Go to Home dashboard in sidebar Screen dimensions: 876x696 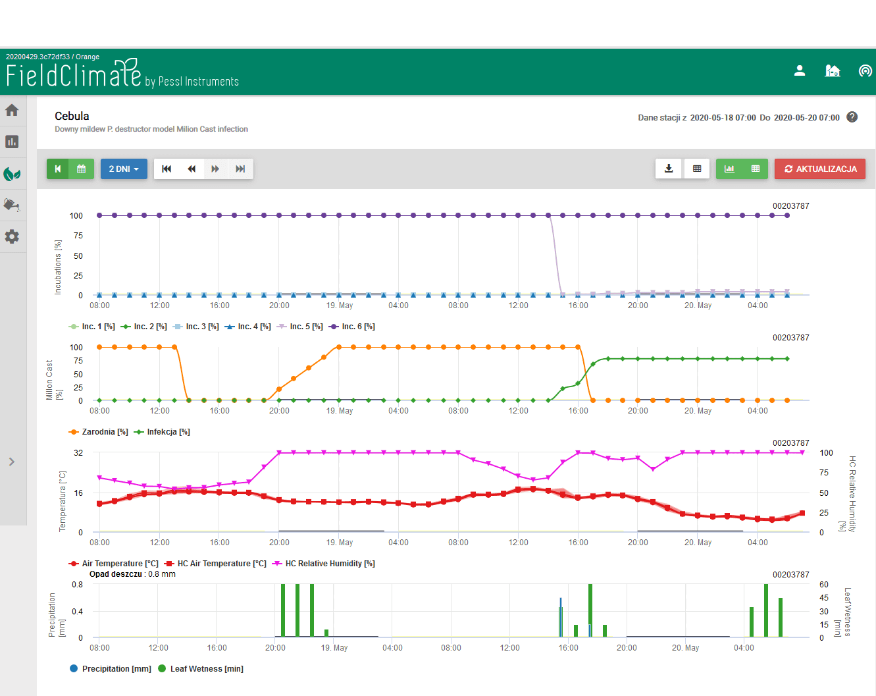pyautogui.click(x=12, y=111)
